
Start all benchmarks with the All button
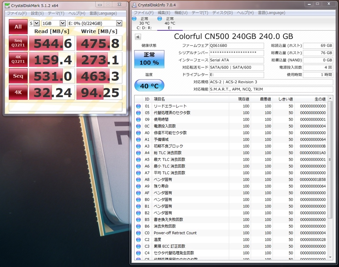[x=18, y=26]
